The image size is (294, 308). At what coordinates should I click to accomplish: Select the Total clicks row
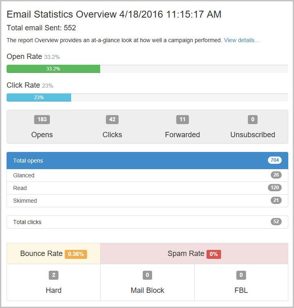[147, 222]
